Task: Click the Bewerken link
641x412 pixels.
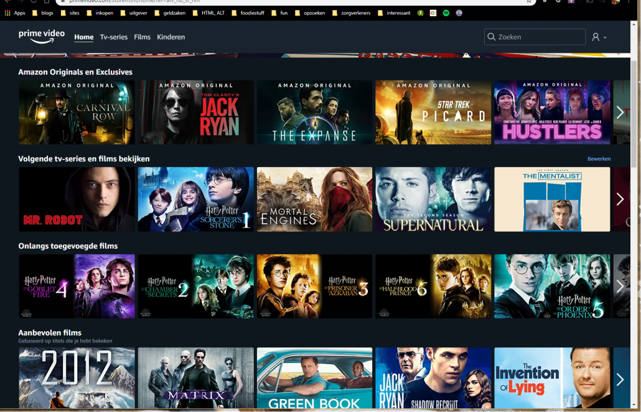Action: (x=599, y=159)
